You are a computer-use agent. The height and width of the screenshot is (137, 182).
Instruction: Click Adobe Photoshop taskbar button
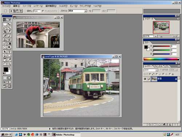66,135
